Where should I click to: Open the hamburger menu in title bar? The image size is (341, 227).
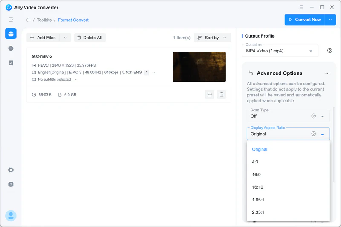tap(301, 7)
